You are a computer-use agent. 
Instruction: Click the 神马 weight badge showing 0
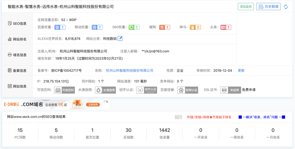click(x=195, y=27)
